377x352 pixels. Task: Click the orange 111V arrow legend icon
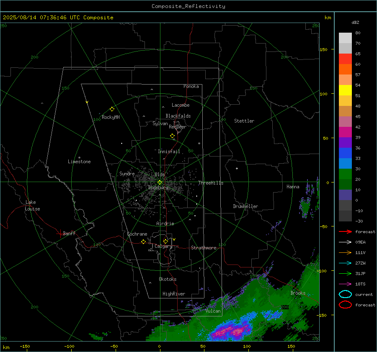[x=345, y=252]
